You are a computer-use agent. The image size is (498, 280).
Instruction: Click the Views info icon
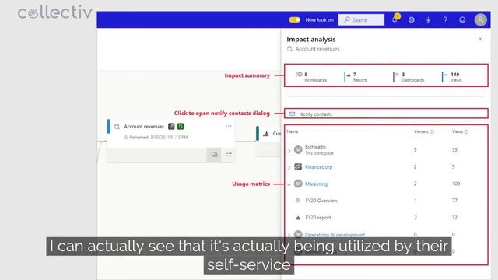(466, 131)
